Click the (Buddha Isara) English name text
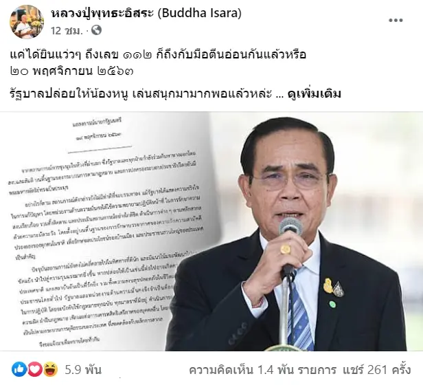Image resolution: width=423 pixels, height=385 pixels. tap(199, 12)
